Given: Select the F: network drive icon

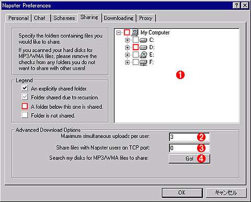Looking at the screenshot, I should tap(143, 62).
